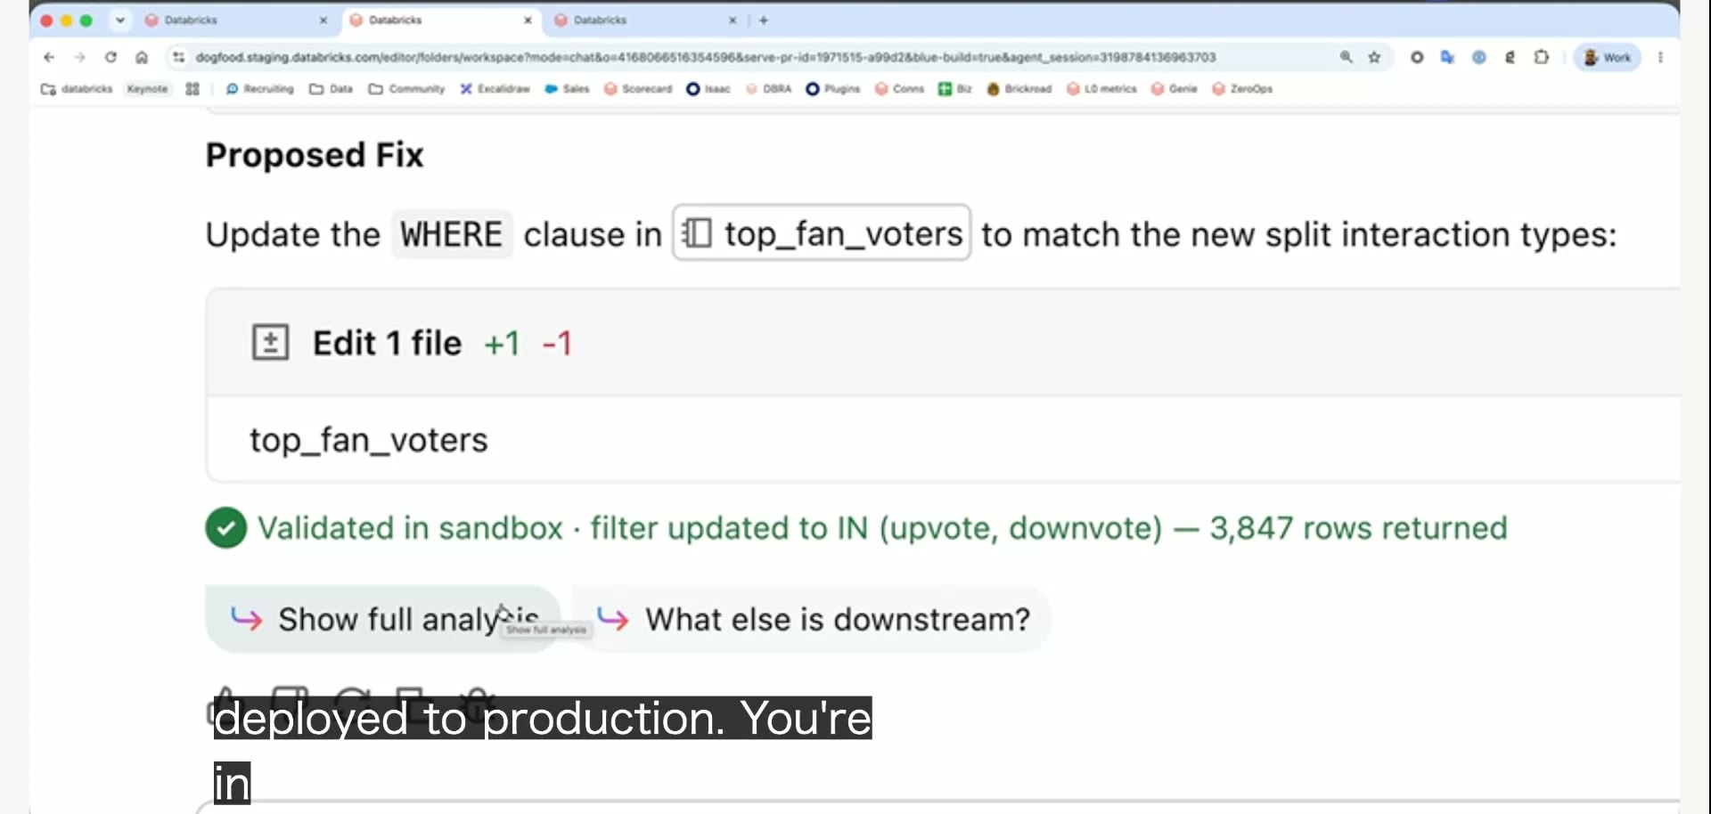Image resolution: width=1711 pixels, height=814 pixels.
Task: Open the top_fan_voters notebook chip
Action: click(x=822, y=233)
